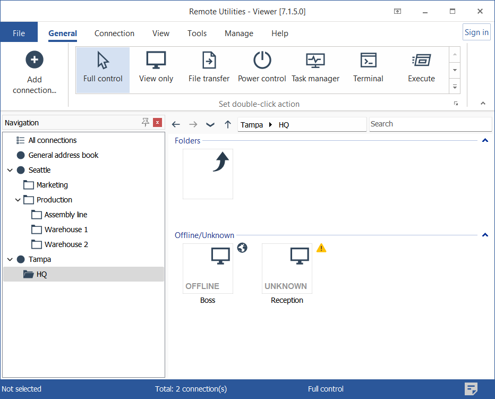Click the globe icon beside Boss

point(242,248)
